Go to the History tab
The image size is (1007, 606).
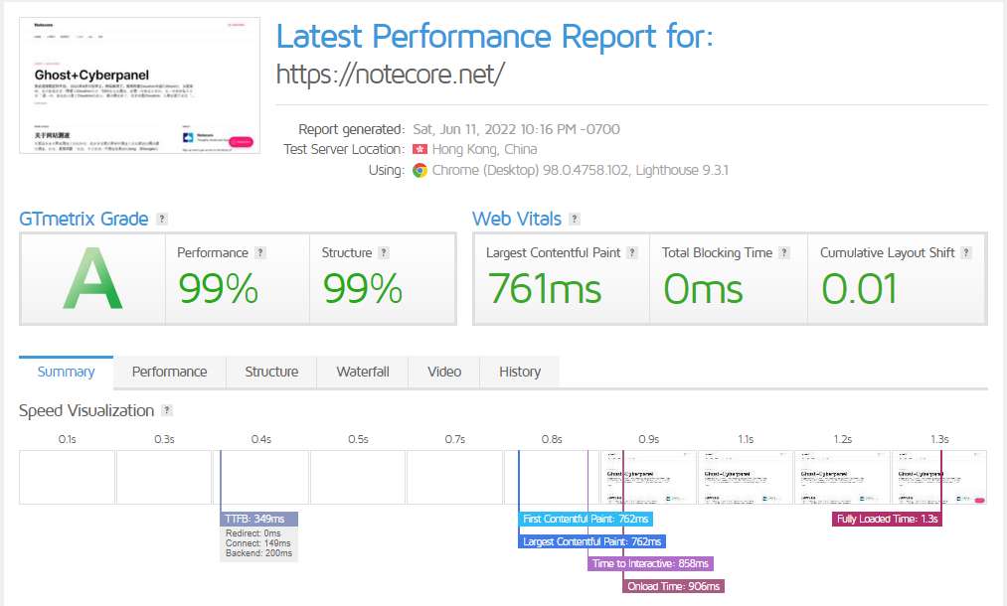click(x=520, y=372)
